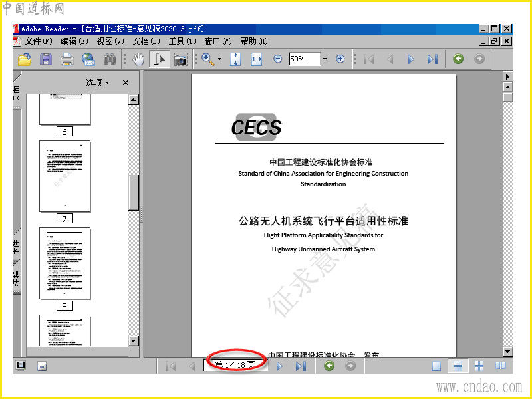Click grey Next View in status bar
The image size is (532, 399).
[350, 366]
